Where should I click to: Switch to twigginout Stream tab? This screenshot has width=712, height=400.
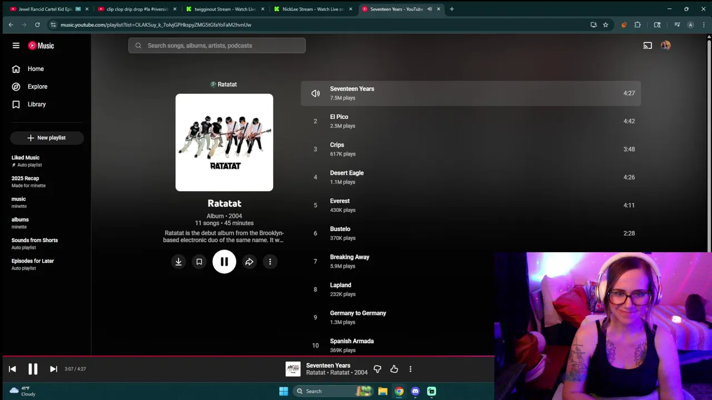[225, 9]
